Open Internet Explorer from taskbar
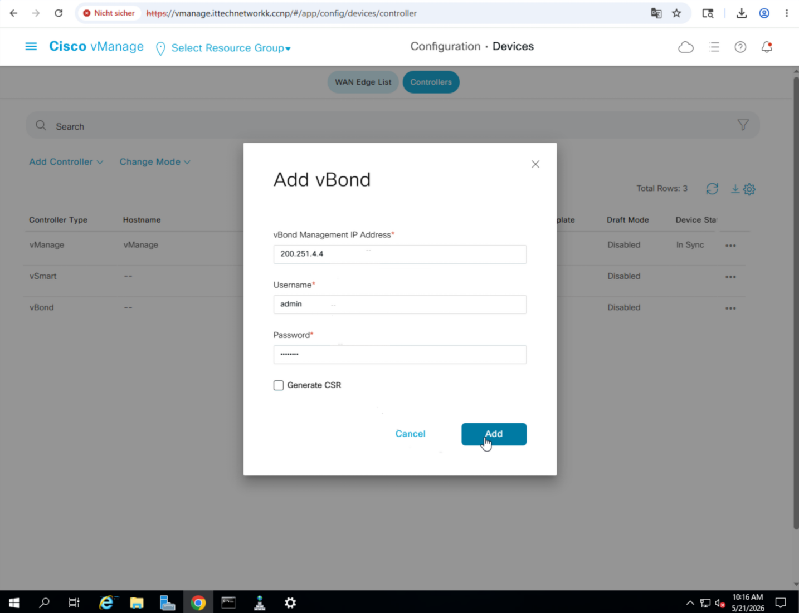The height and width of the screenshot is (613, 799). [x=106, y=602]
